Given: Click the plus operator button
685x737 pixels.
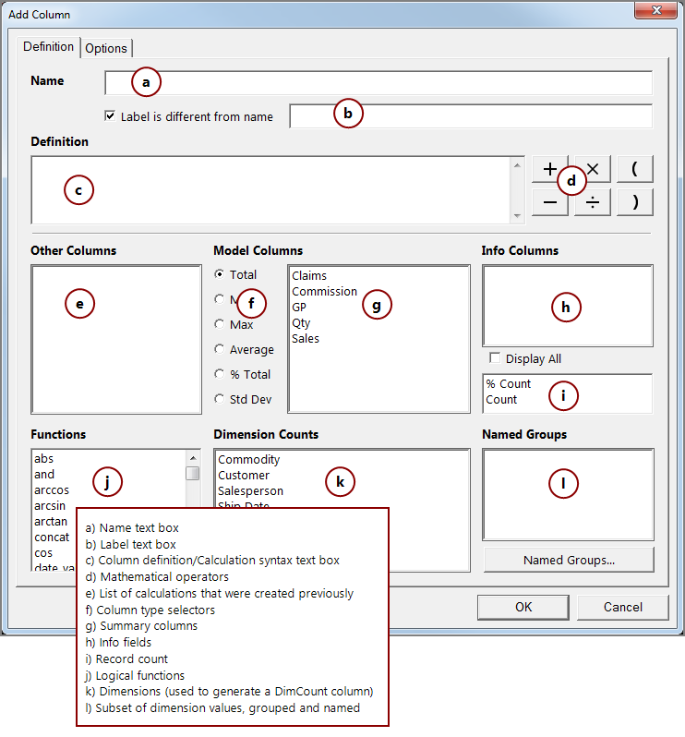Looking at the screenshot, I should pyautogui.click(x=547, y=169).
